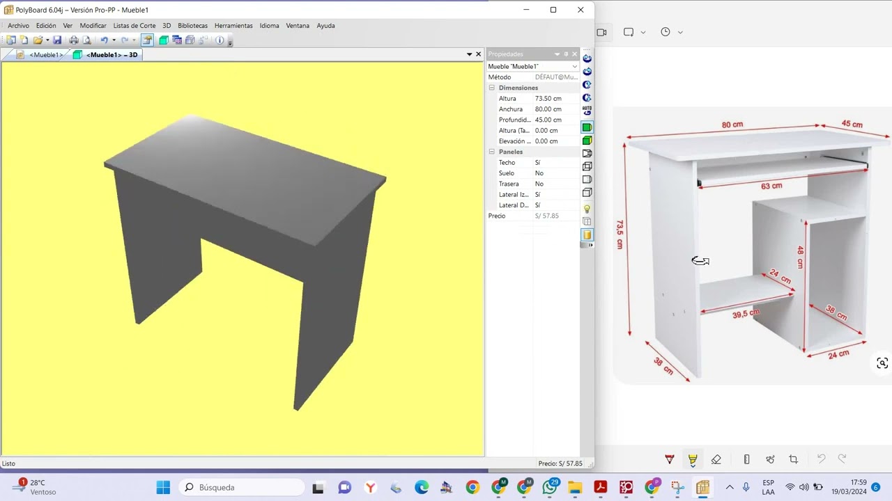The image size is (892, 501).
Task: Click the blue information icon
Action: pos(220,40)
